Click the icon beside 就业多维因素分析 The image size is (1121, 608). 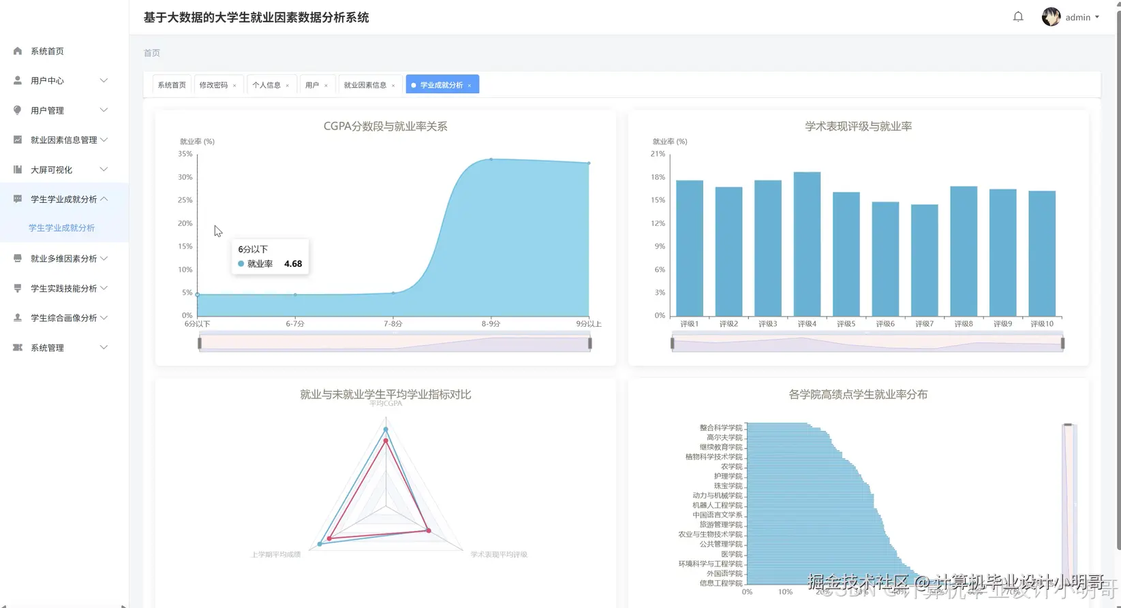click(18, 259)
